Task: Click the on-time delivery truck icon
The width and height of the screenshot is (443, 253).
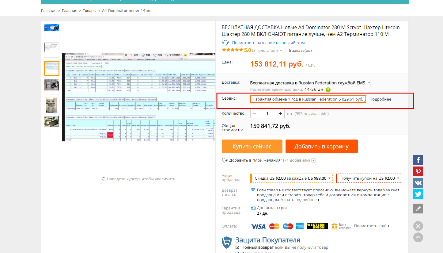Action: [253, 208]
